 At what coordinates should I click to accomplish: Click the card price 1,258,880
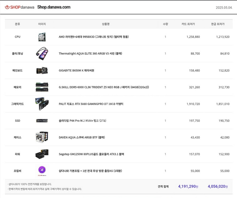tap(193, 37)
